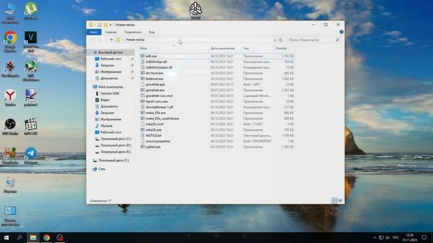Viewport: 433px width, 243px height.
Task: Select Xenium S266 device in navigation pane
Action: point(110,93)
